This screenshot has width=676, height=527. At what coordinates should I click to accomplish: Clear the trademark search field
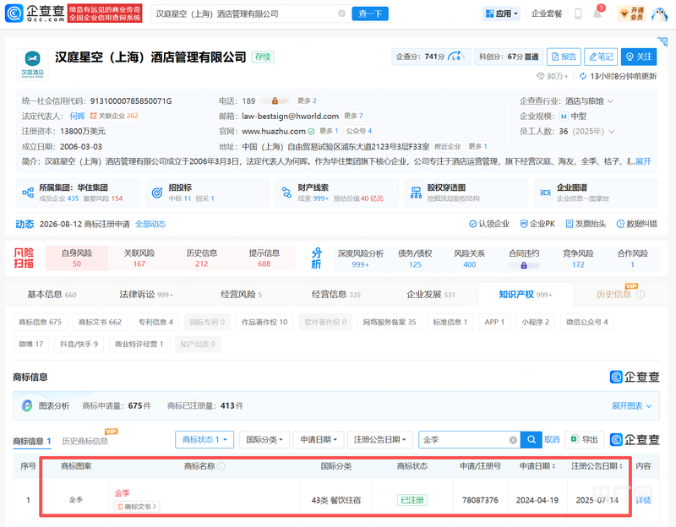513,440
